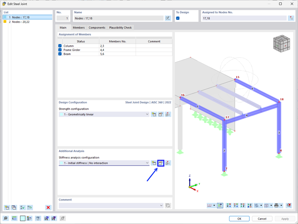This screenshot has height=224, width=298.
Task: Open the numbering display options dropdown arrow
Action: click(214, 205)
